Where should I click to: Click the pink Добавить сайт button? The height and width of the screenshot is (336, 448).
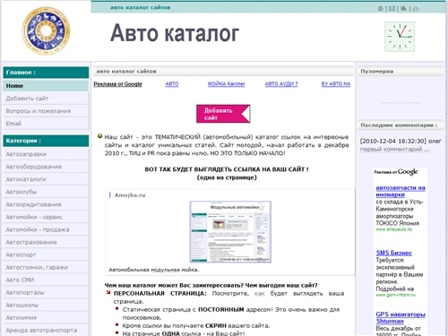(223, 114)
